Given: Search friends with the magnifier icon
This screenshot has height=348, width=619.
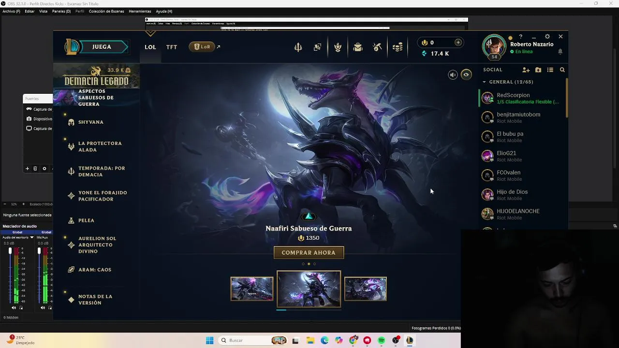Looking at the screenshot, I should (x=562, y=70).
